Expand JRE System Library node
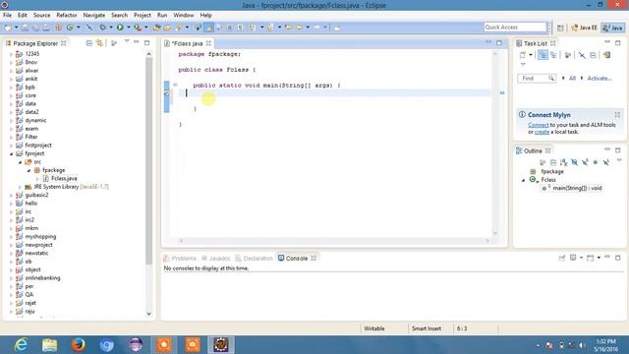This screenshot has width=629, height=354. [x=20, y=187]
